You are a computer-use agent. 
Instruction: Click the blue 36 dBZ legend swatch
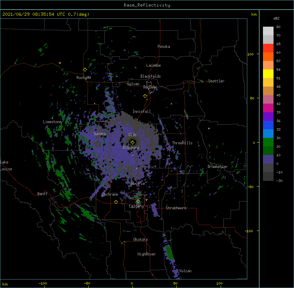(268, 125)
